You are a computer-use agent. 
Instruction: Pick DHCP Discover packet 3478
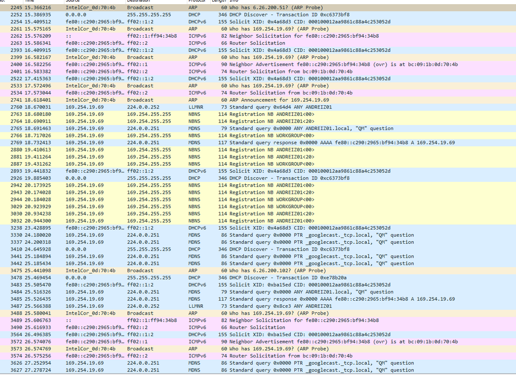click(x=258, y=278)
